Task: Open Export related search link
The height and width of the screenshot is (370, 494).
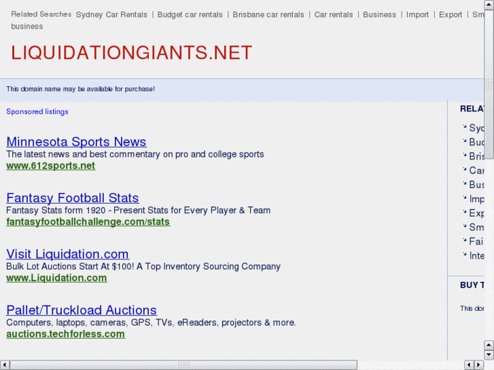Action: point(451,15)
